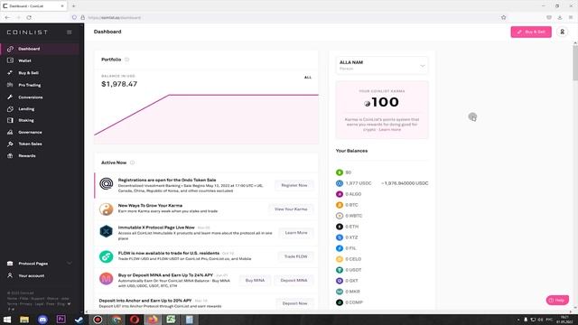
Task: Click the USDC balance icon
Action: click(340, 183)
